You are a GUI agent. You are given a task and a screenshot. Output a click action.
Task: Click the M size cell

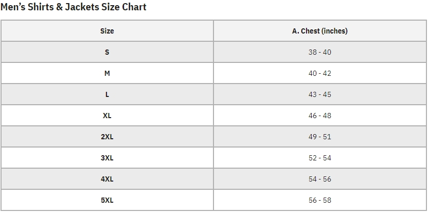tap(107, 73)
